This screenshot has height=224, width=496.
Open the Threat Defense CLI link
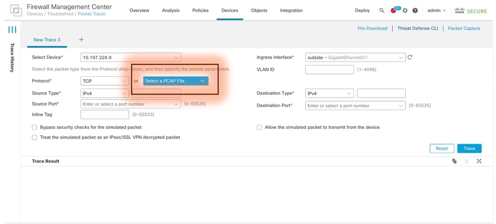[x=418, y=28]
